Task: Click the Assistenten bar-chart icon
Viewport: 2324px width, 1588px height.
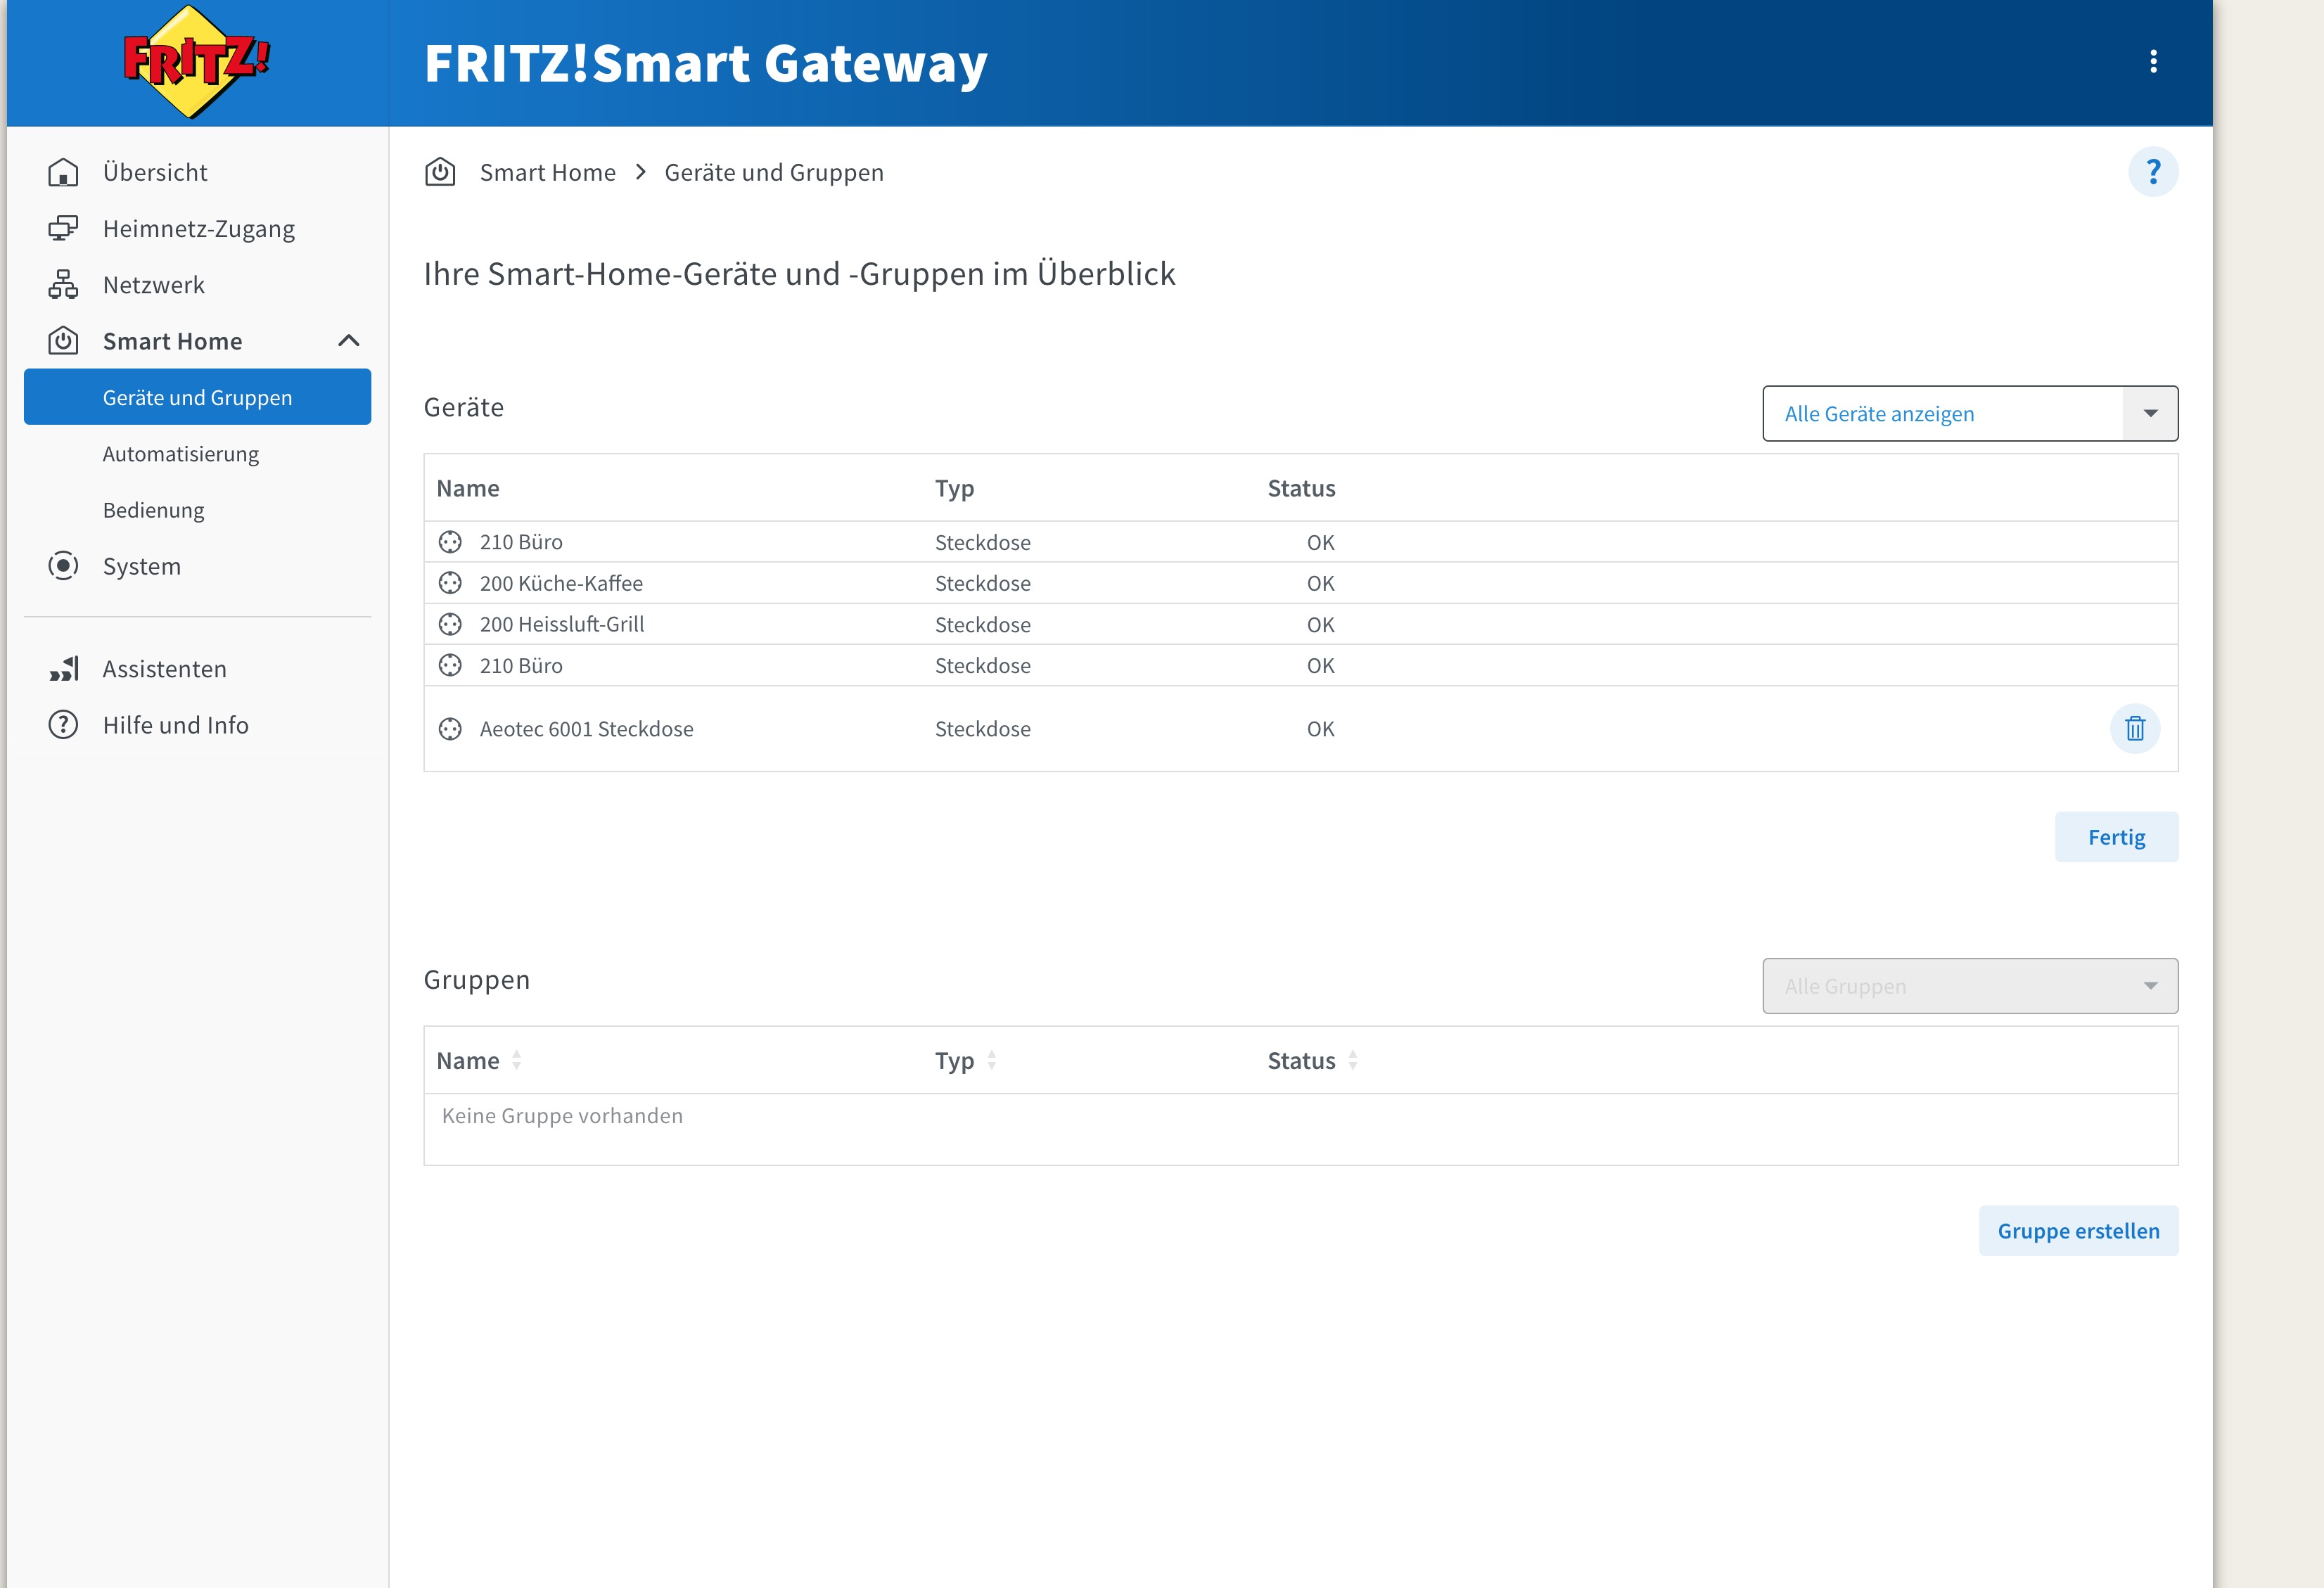Action: tap(63, 668)
